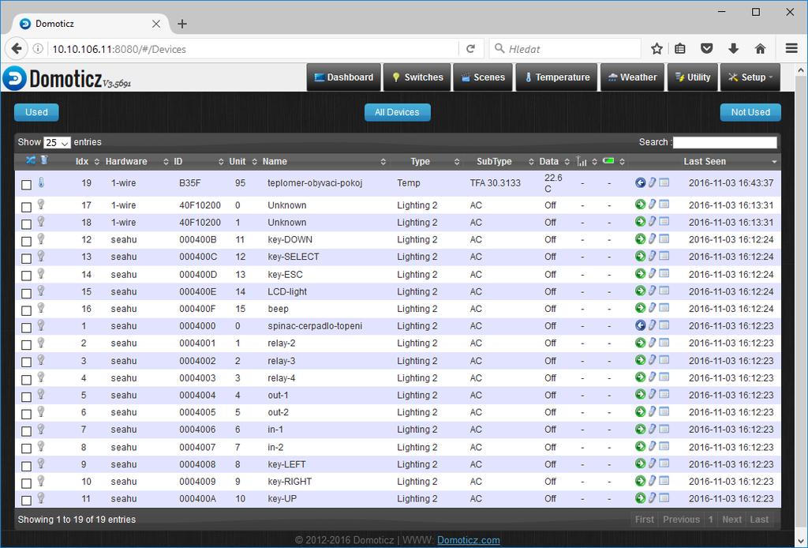Select checkbox for out-2 device
This screenshot has height=548, width=808.
click(26, 414)
